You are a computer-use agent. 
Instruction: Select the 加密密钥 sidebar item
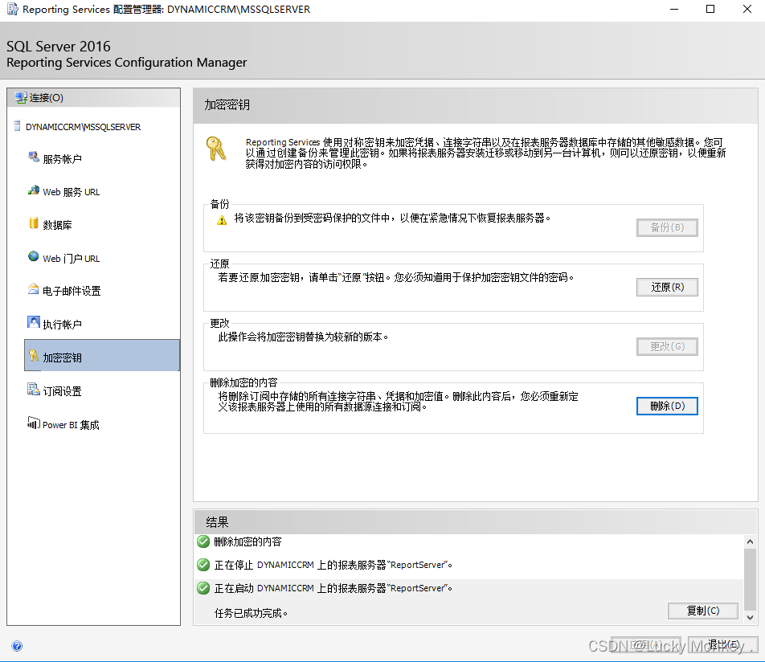(102, 356)
